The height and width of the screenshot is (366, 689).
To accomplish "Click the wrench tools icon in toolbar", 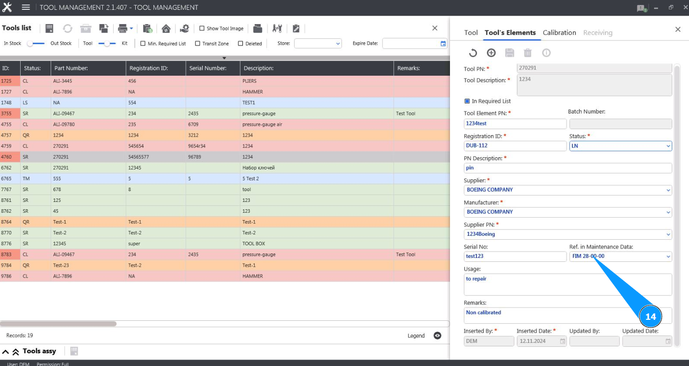I will [277, 28].
